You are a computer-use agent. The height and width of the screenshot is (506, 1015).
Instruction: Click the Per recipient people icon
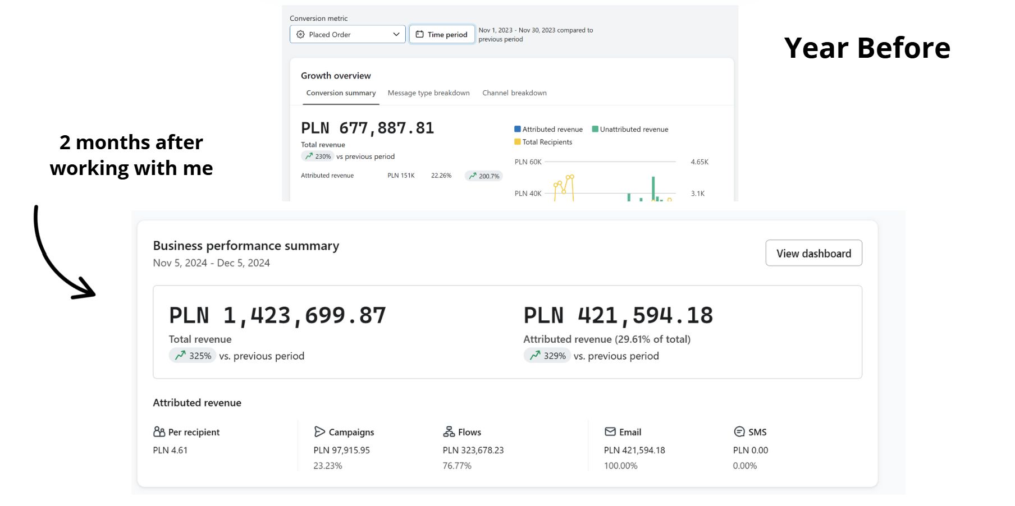[159, 431]
